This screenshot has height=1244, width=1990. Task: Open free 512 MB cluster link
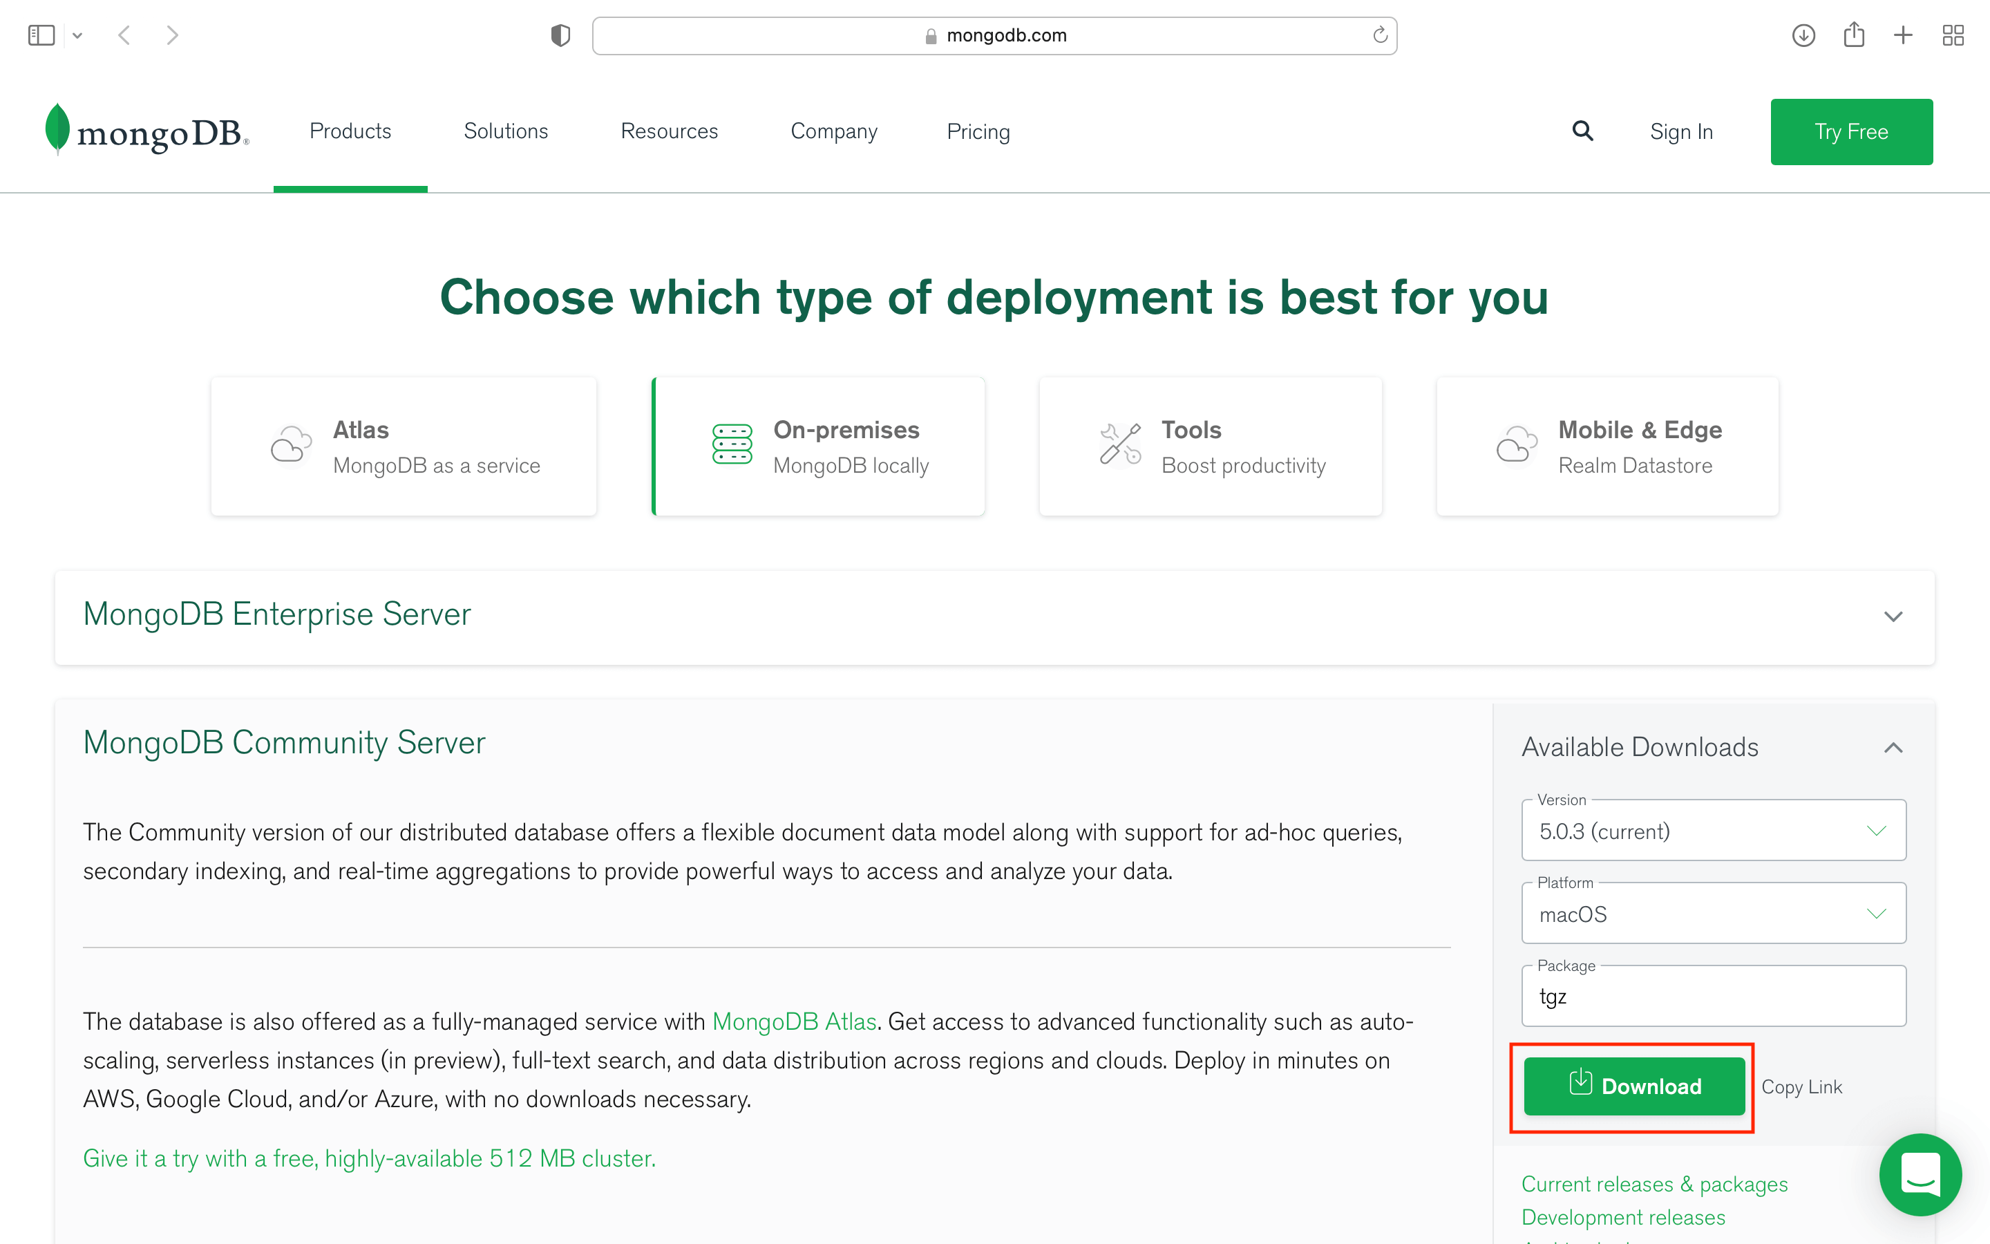click(x=369, y=1158)
